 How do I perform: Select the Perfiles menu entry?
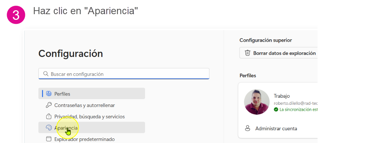(62, 94)
